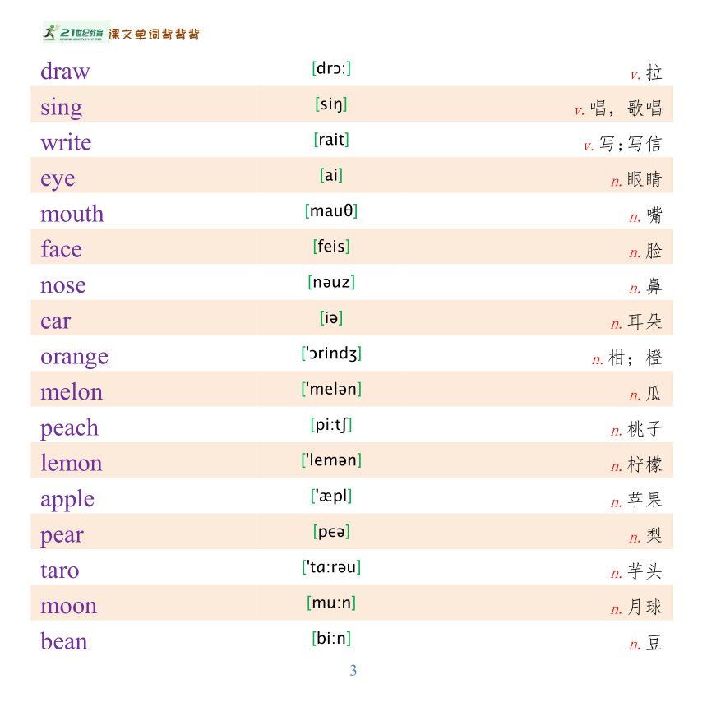707x707 pixels.
Task: Select the word "write"
Action: tap(67, 142)
